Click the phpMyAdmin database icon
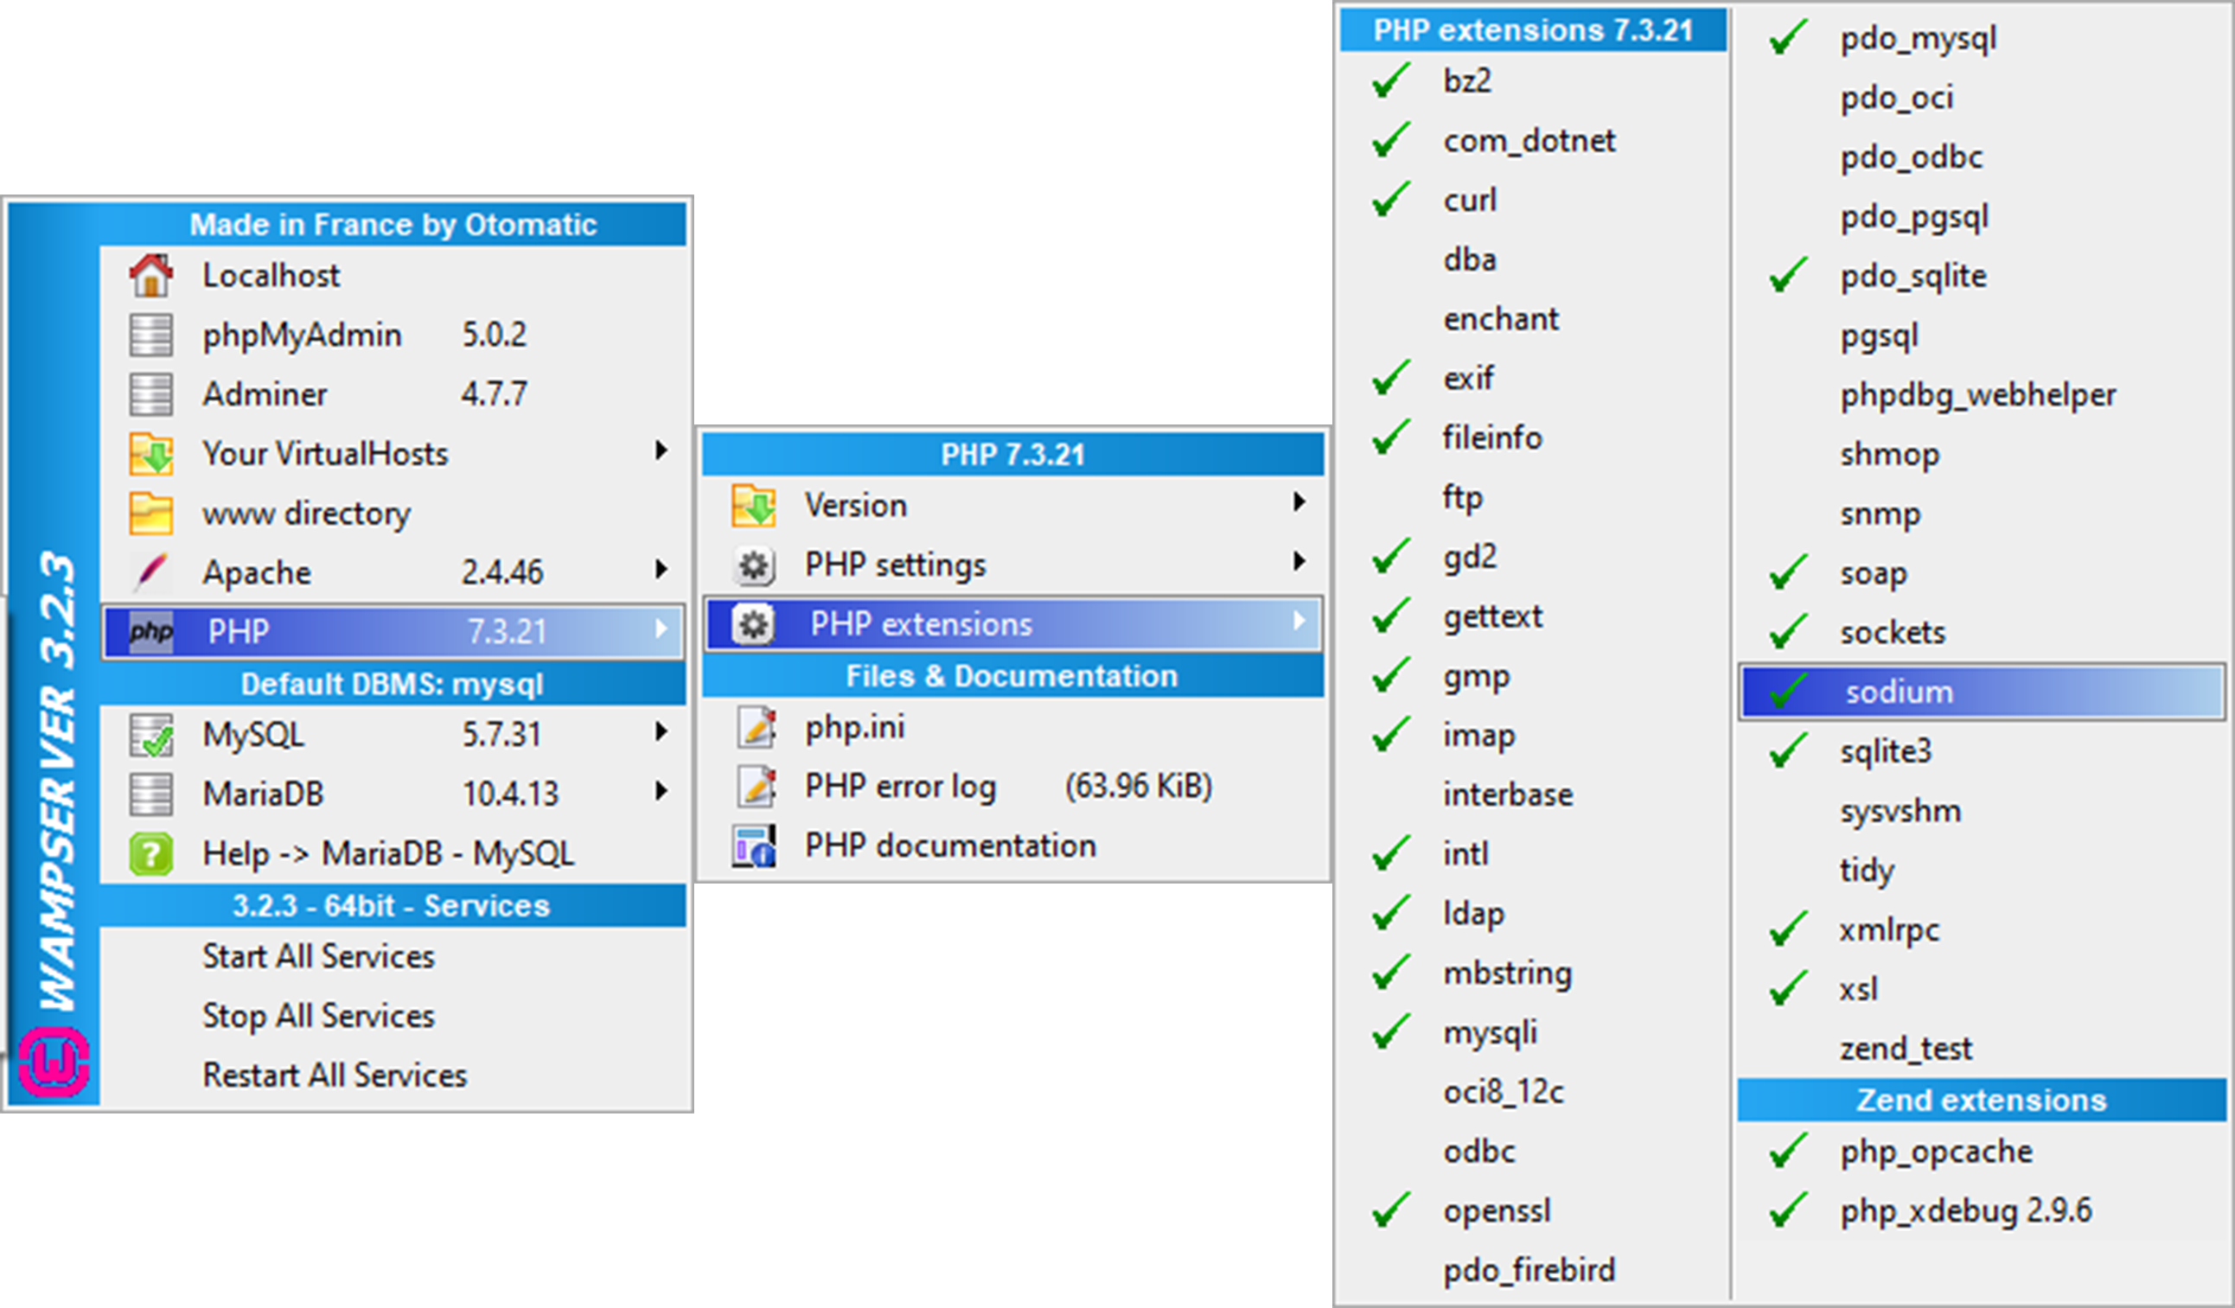 pyautogui.click(x=150, y=335)
